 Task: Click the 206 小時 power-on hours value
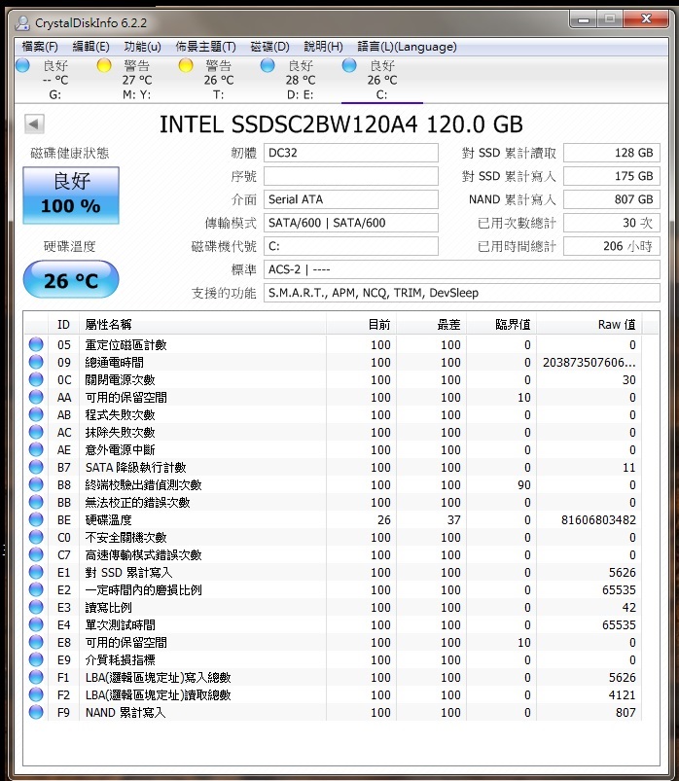click(612, 246)
